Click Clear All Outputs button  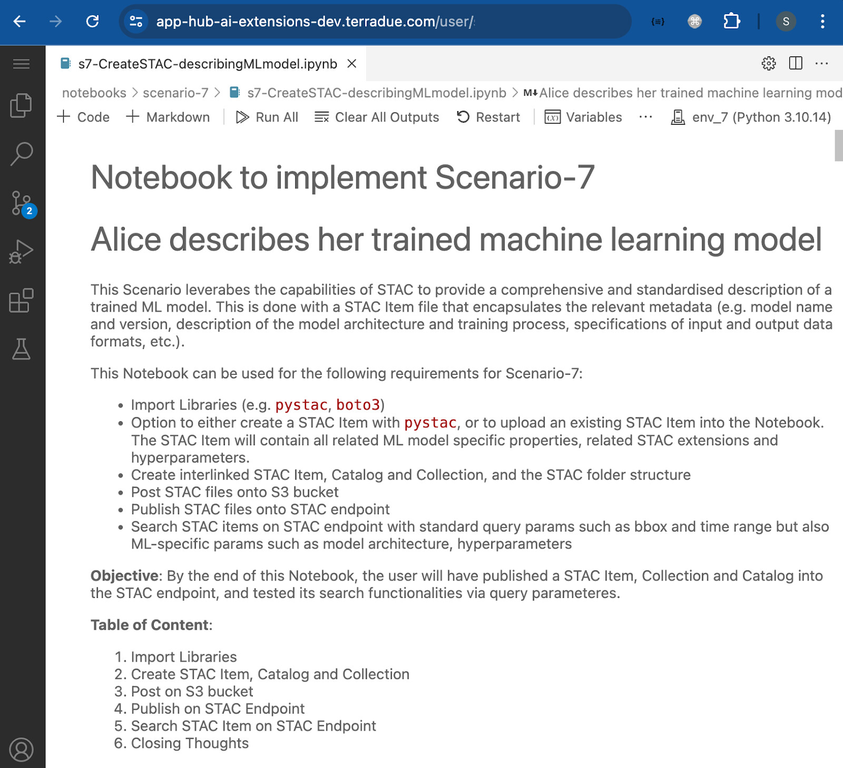(x=377, y=117)
